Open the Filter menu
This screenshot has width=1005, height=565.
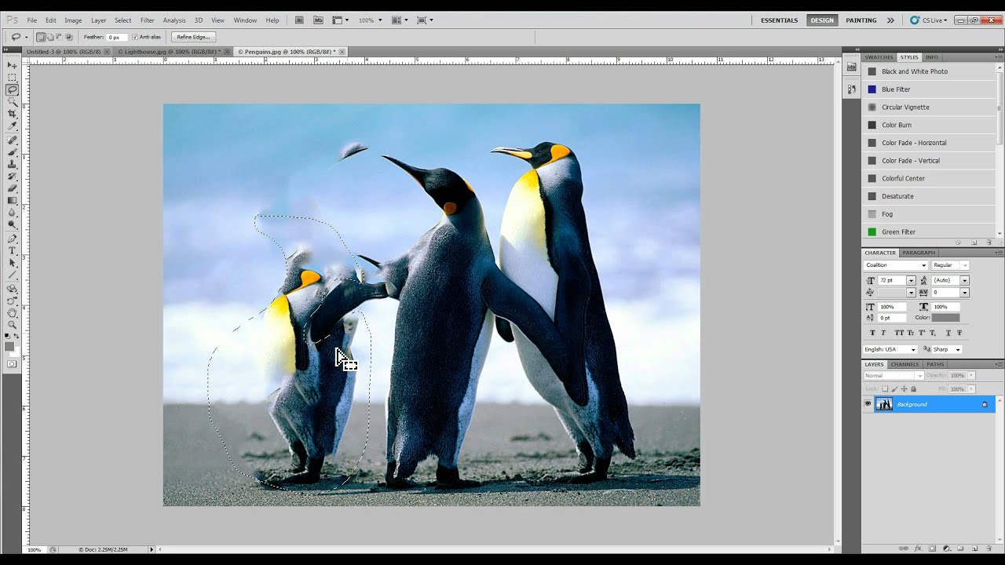tap(147, 20)
